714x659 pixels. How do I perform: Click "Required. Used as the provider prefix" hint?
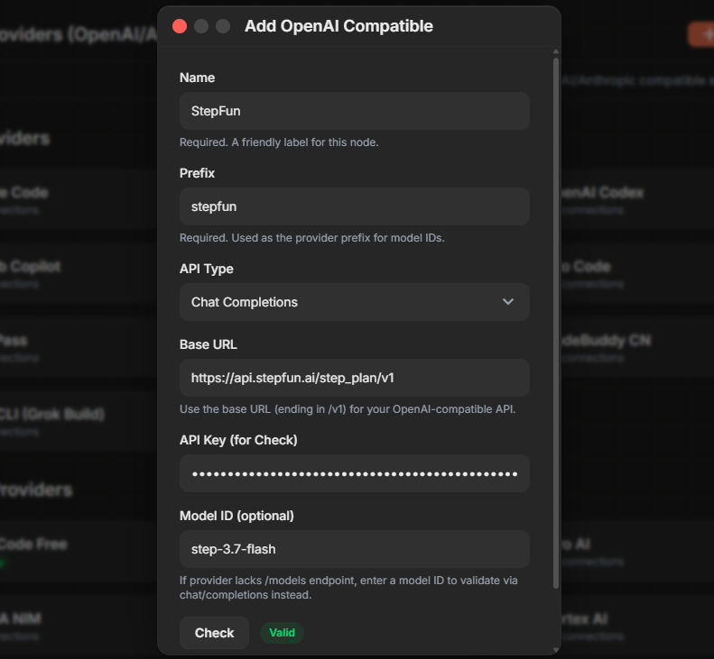coord(312,238)
